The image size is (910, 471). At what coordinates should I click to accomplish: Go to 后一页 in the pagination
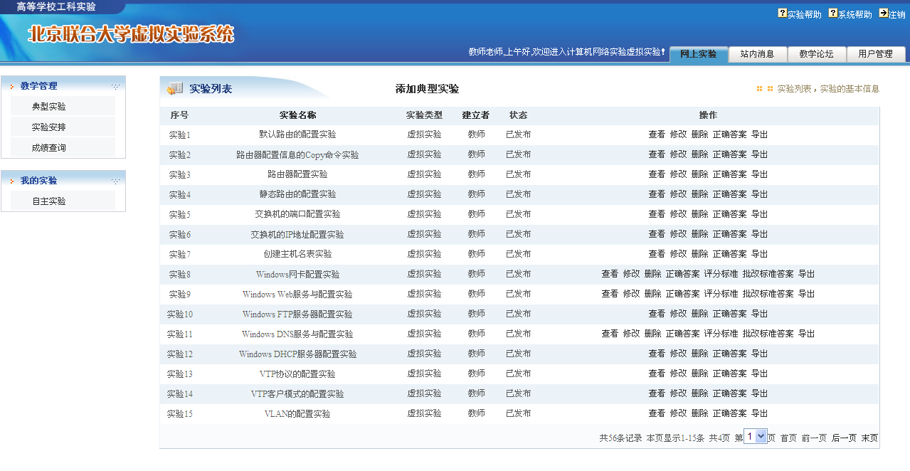coord(844,438)
